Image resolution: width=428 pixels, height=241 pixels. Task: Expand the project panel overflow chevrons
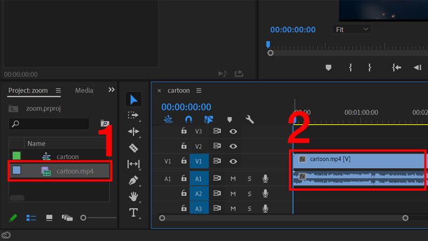(x=111, y=89)
